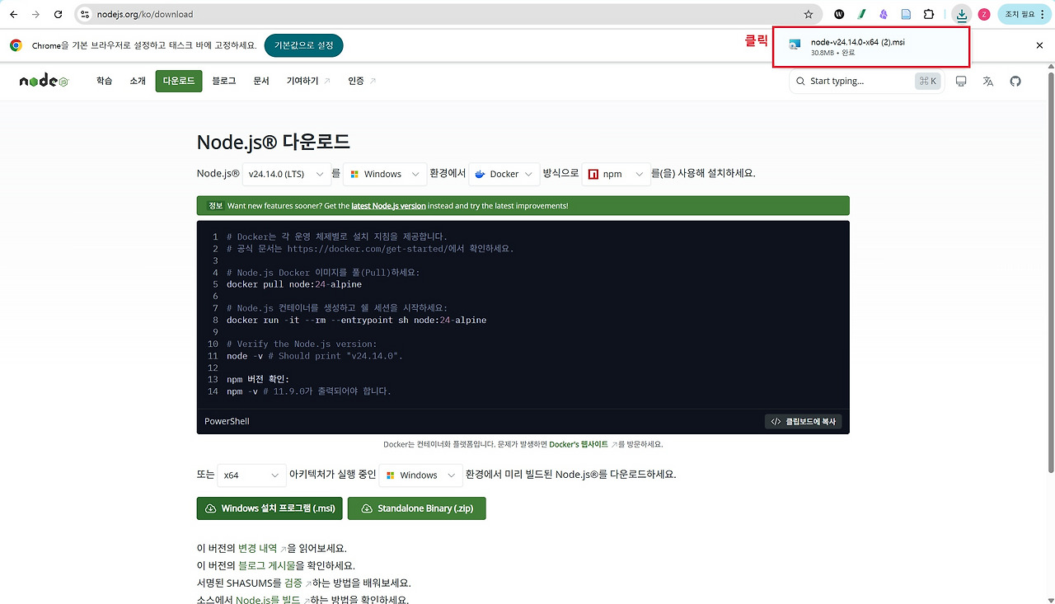Click the Node.js logo

coord(44,81)
